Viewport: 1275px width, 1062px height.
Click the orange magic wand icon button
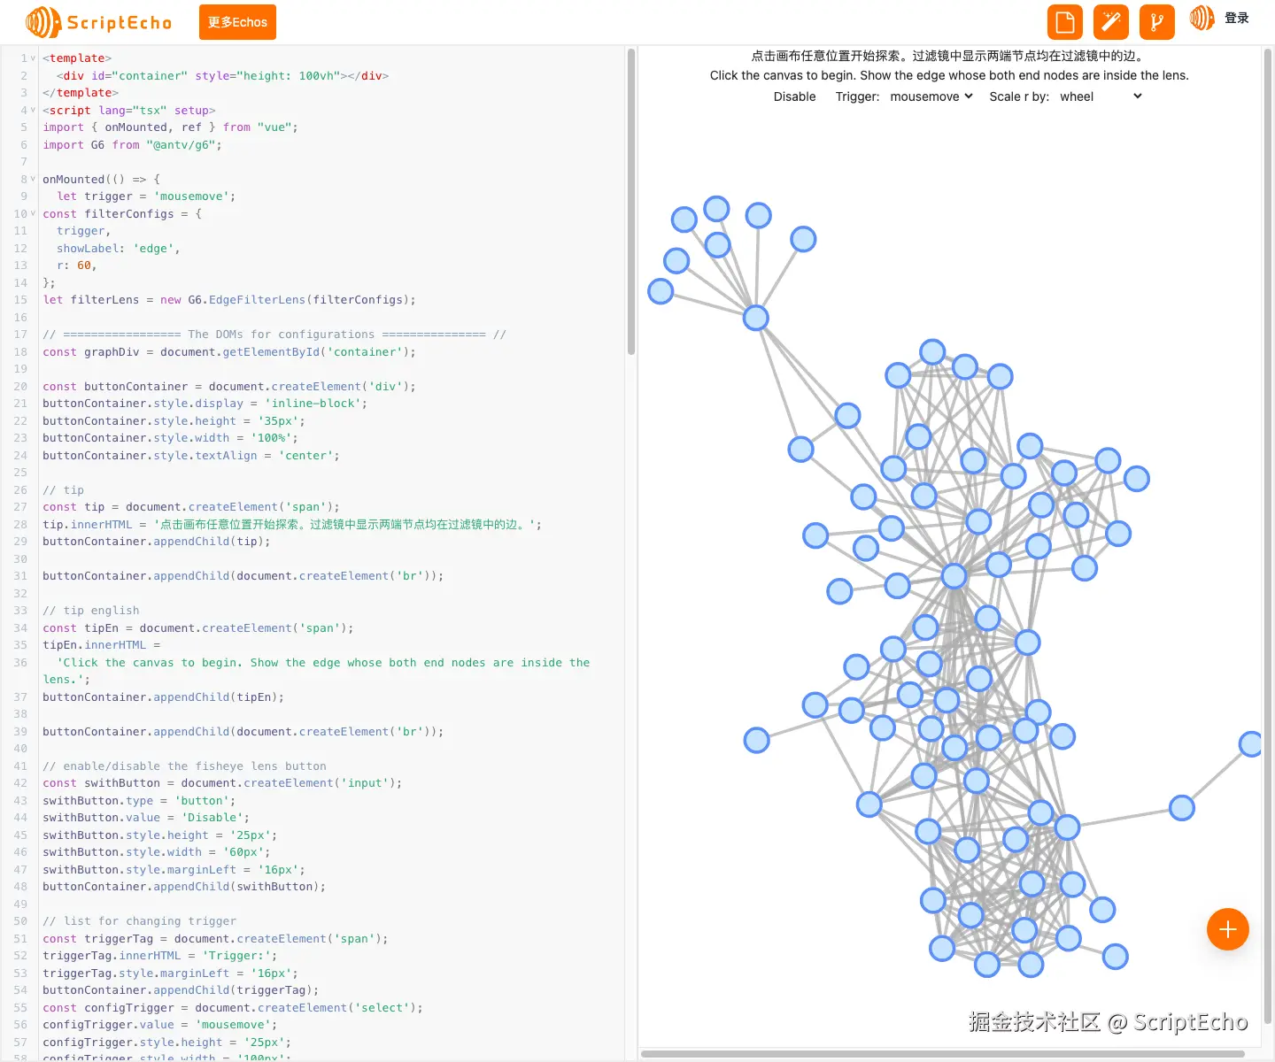pyautogui.click(x=1111, y=22)
